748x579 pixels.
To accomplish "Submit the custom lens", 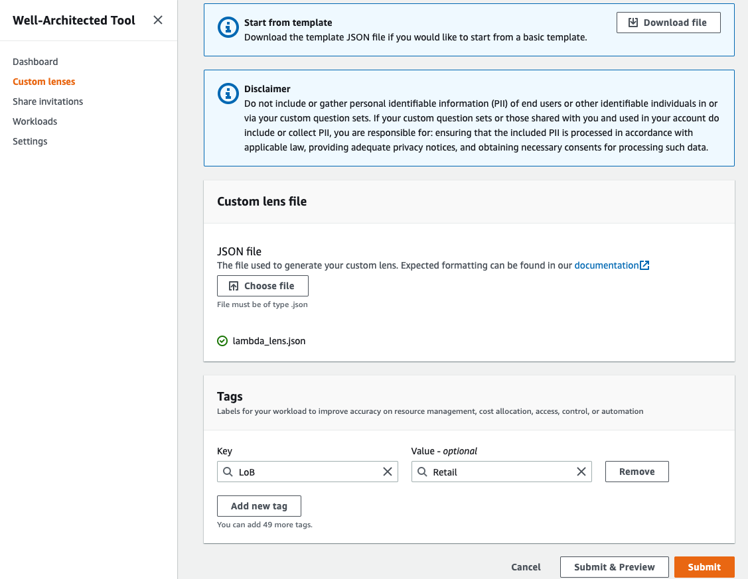I will tap(704, 567).
